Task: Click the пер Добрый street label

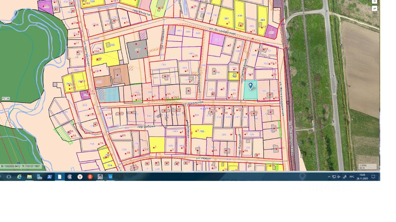Action: point(147,126)
